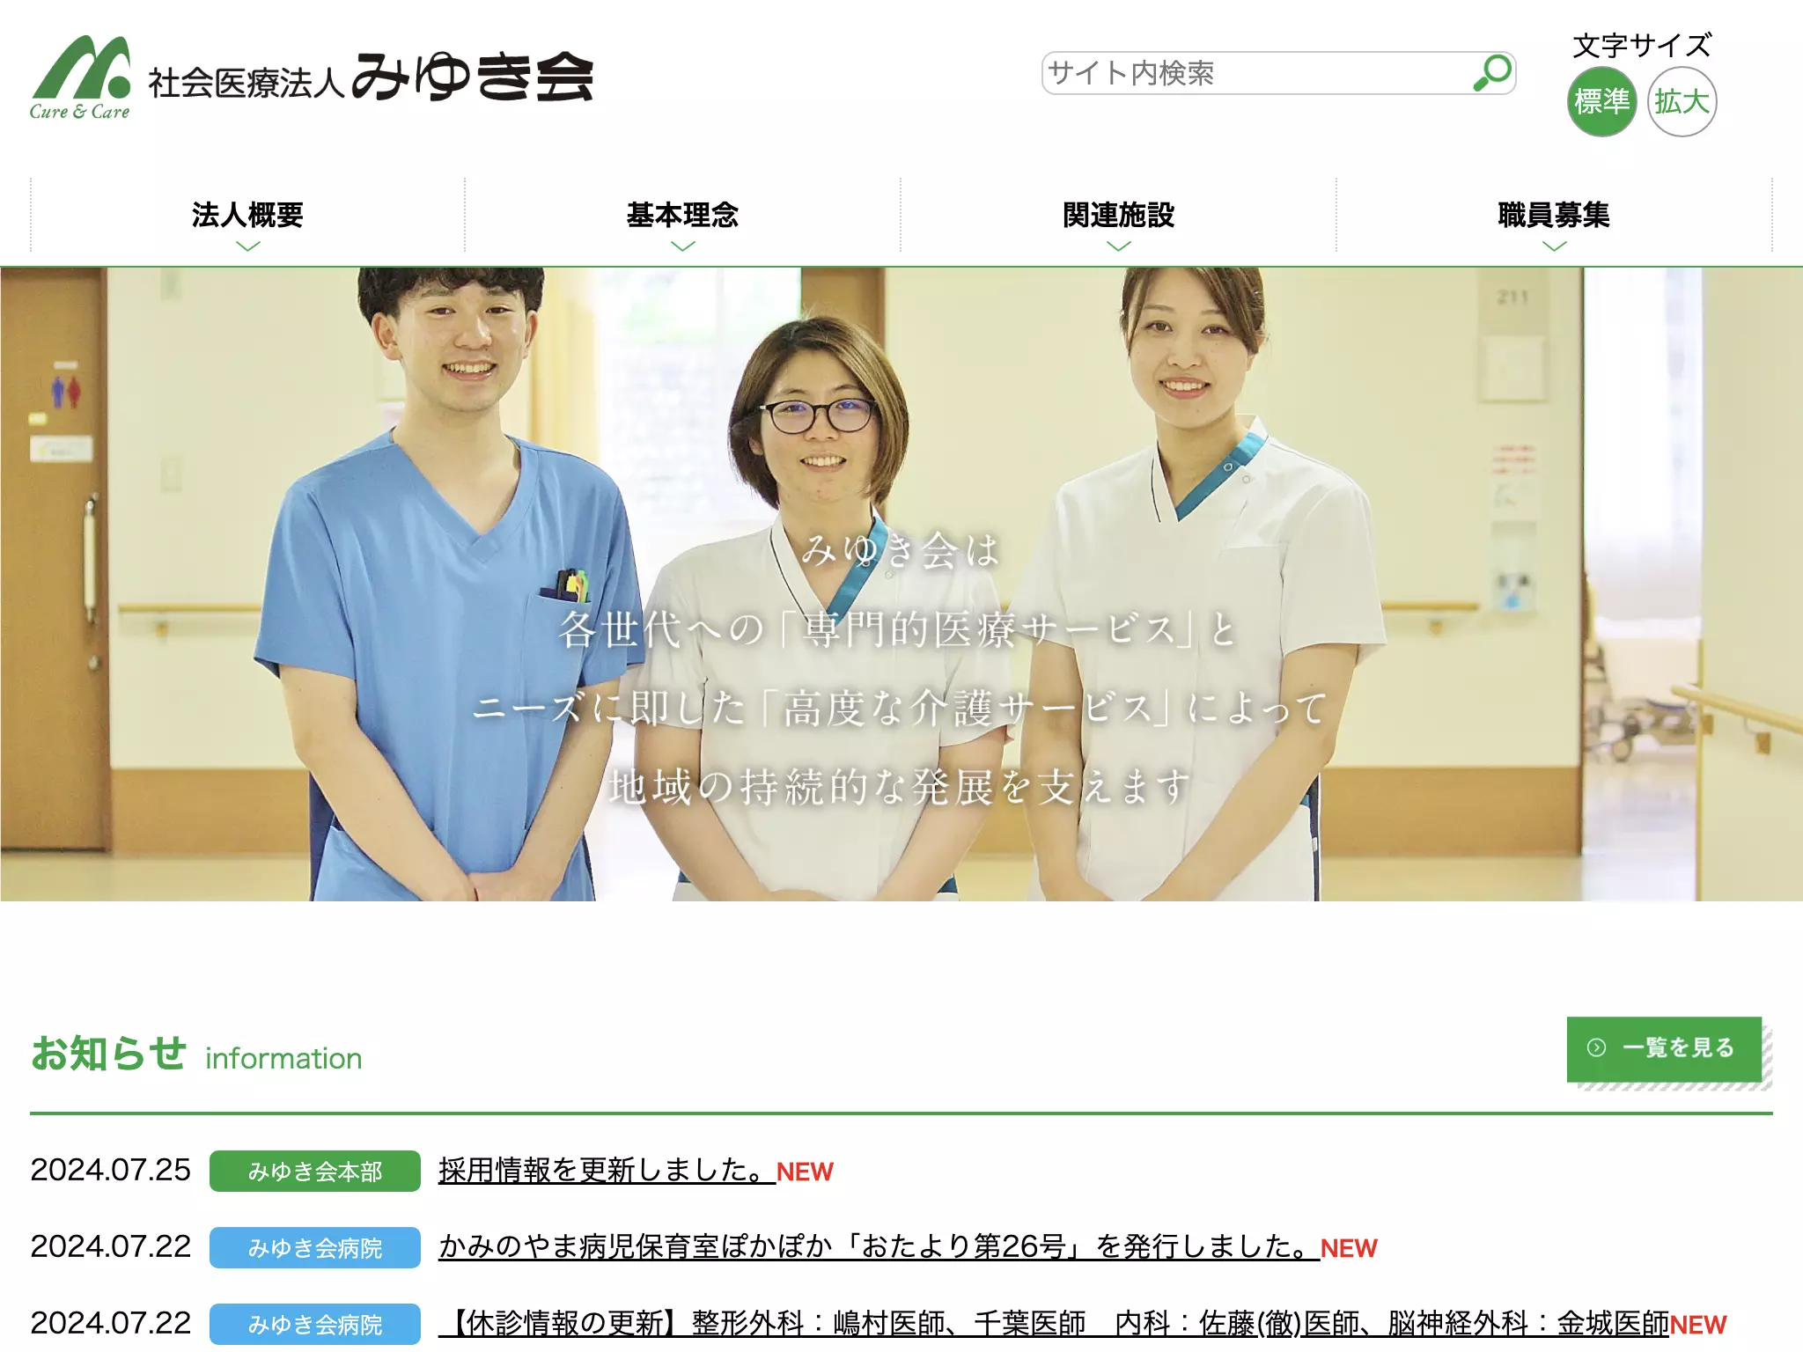The height and width of the screenshot is (1352, 1803).
Task: Open the 法人概要 menu
Action: pos(248,216)
